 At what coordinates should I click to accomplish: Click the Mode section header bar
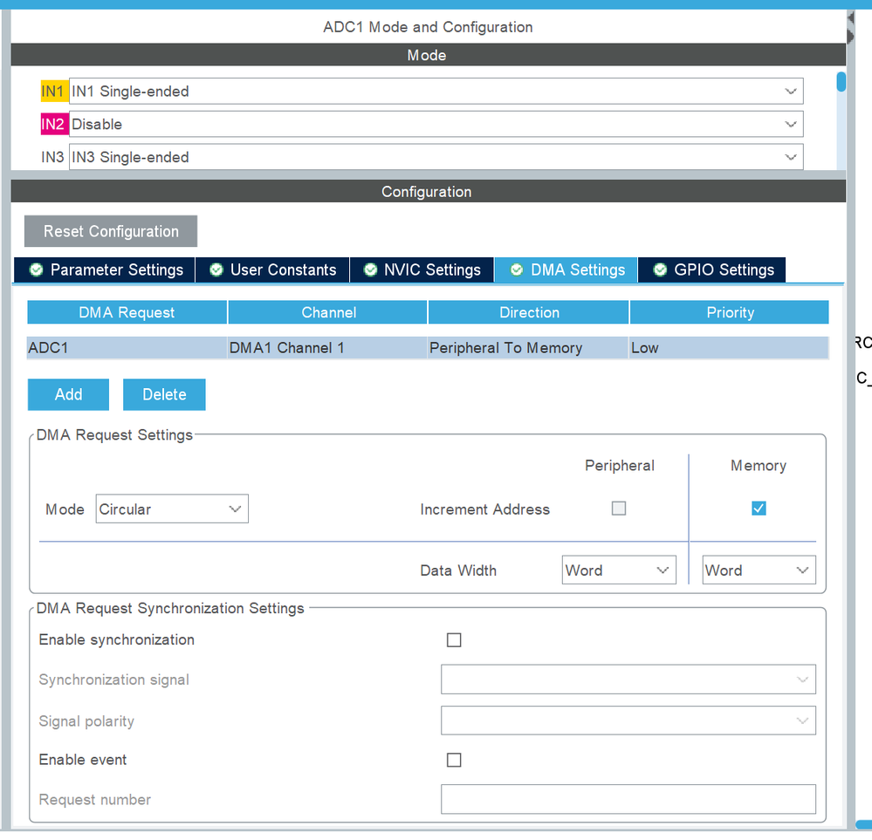click(428, 55)
